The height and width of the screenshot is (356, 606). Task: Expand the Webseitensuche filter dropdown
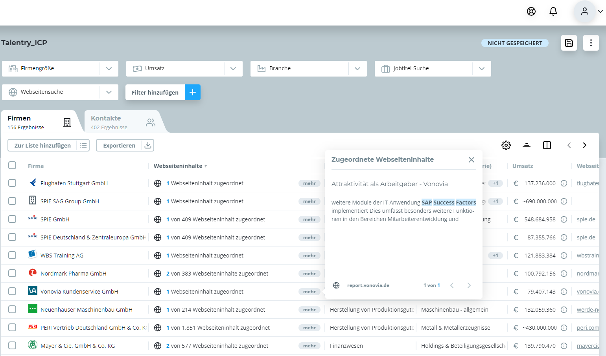[109, 92]
